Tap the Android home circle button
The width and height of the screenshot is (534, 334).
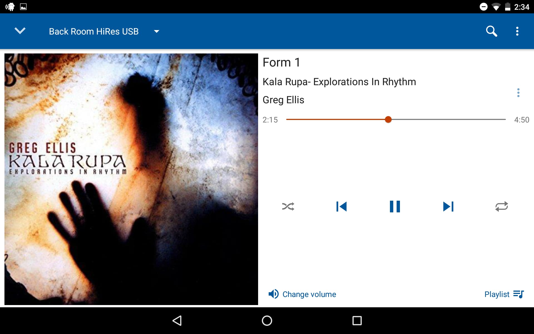pyautogui.click(x=267, y=321)
